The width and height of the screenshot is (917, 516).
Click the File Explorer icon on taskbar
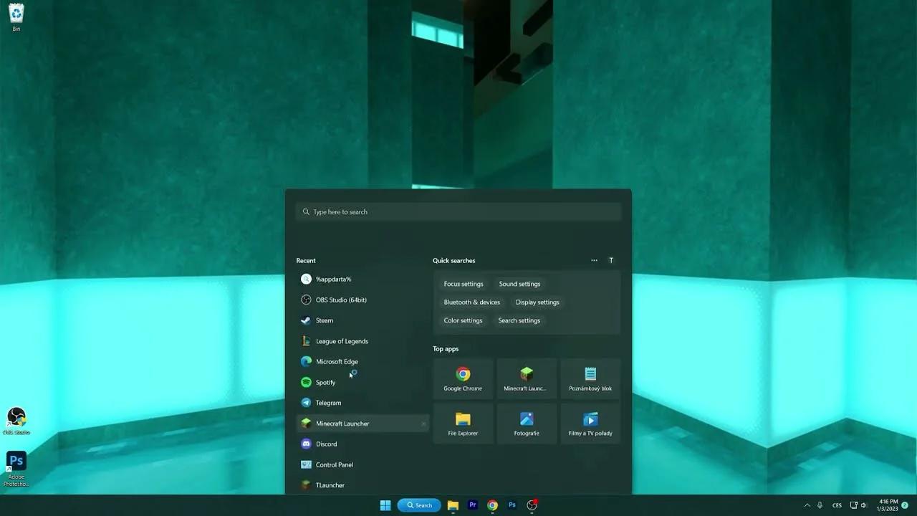453,505
